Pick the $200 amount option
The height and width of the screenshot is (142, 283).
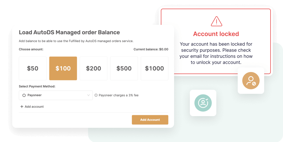93,68
